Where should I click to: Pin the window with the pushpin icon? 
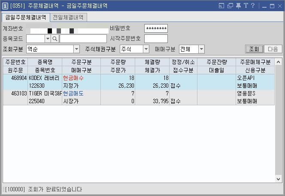(239, 6)
